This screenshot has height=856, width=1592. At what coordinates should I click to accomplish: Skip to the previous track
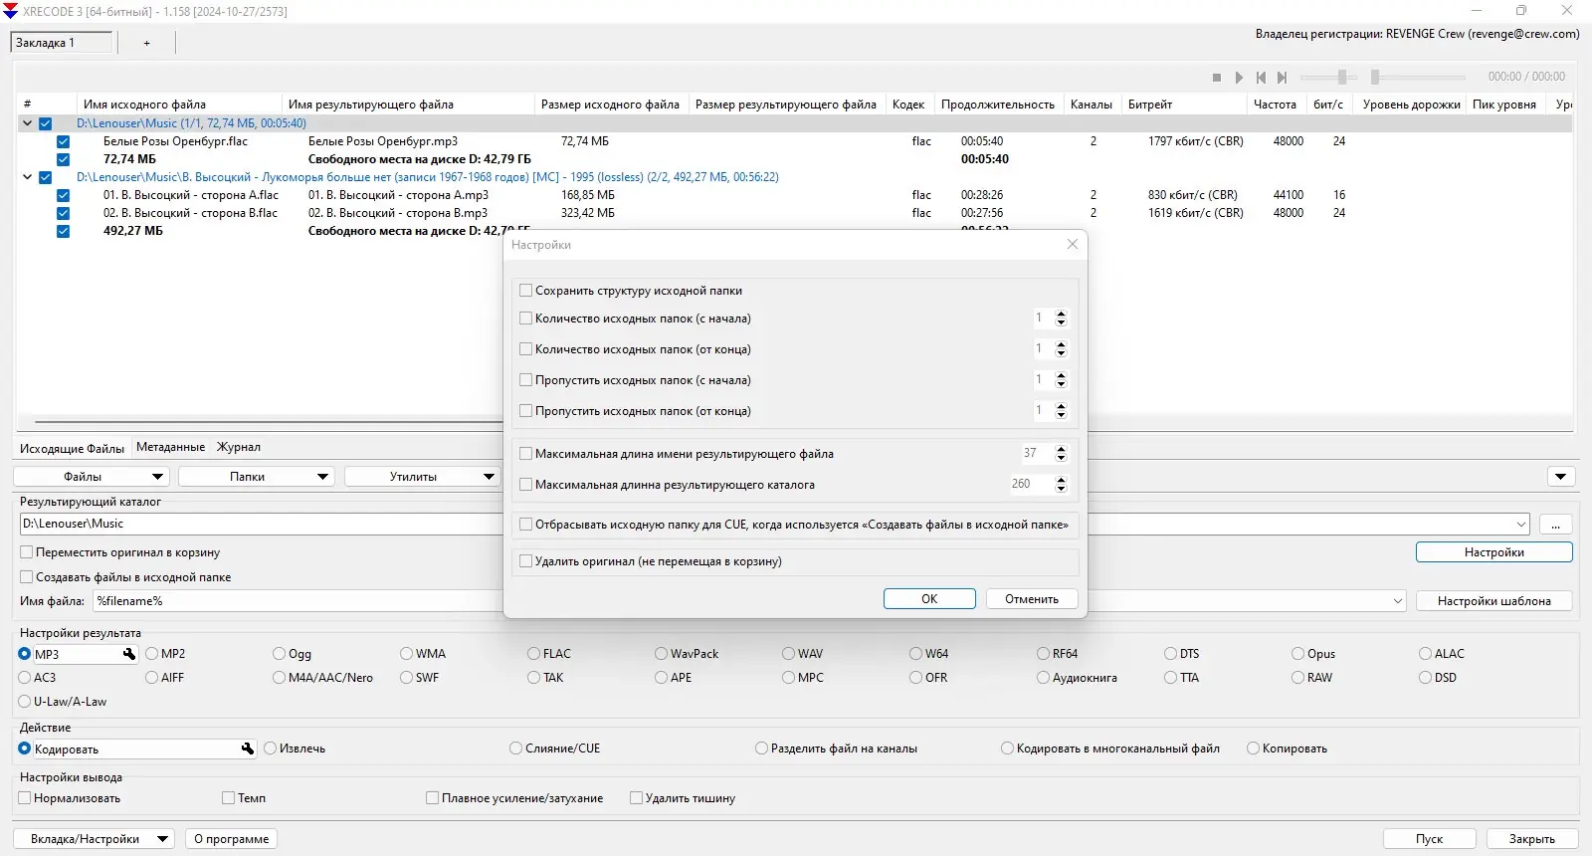(x=1261, y=78)
